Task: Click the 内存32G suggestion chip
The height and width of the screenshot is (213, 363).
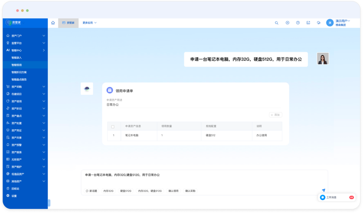Action: coord(108,191)
